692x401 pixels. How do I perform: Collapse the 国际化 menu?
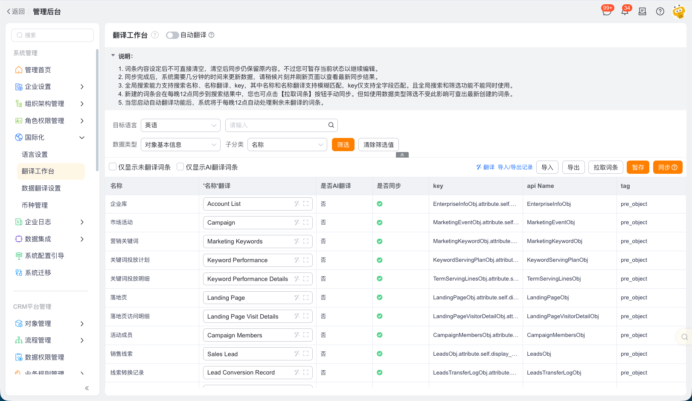coord(82,138)
